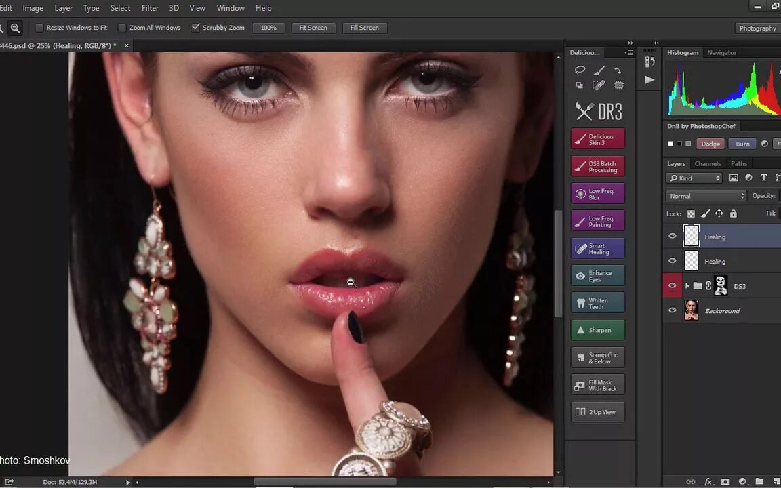The image size is (781, 488).
Task: Open the Filter menu
Action: pyautogui.click(x=150, y=8)
